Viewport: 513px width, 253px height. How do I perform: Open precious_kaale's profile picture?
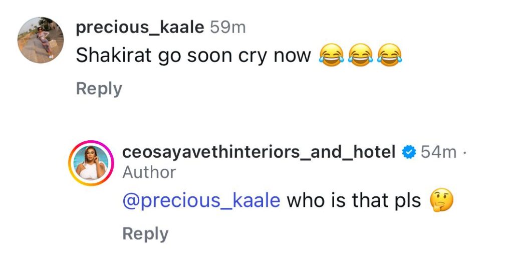click(41, 40)
